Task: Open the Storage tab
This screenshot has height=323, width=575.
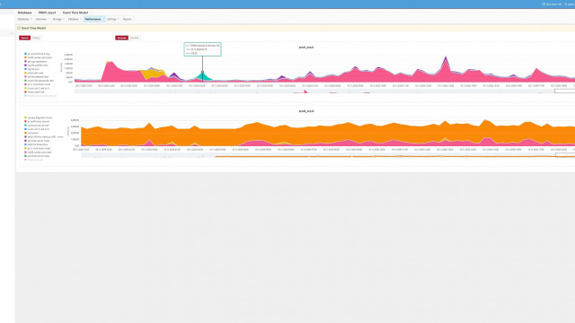Action: coord(57,19)
